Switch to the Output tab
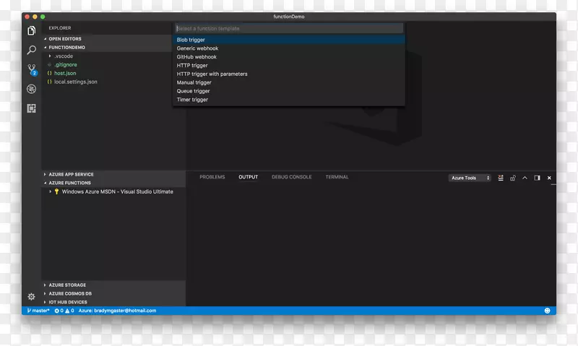This screenshot has width=578, height=346. [x=248, y=177]
